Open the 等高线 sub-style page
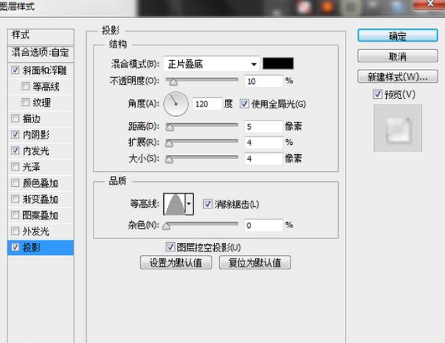Image resolution: width=445 pixels, height=343 pixels. (x=45, y=87)
